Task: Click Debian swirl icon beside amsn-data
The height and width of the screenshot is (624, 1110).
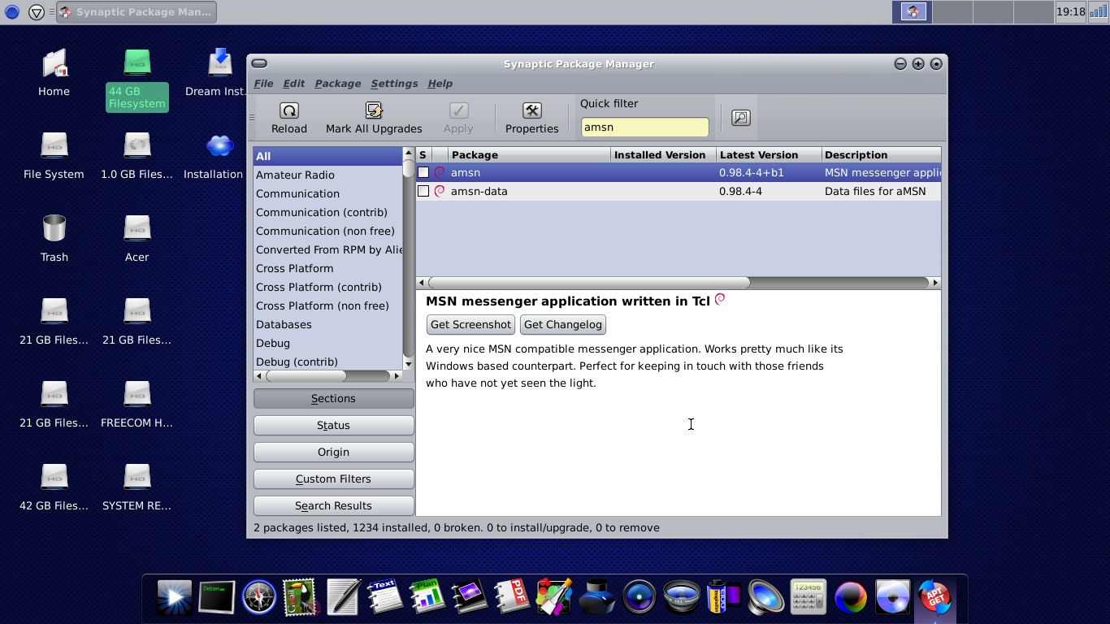Action: (440, 191)
